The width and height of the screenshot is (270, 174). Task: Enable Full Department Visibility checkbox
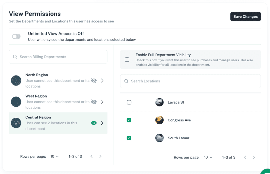tap(127, 59)
